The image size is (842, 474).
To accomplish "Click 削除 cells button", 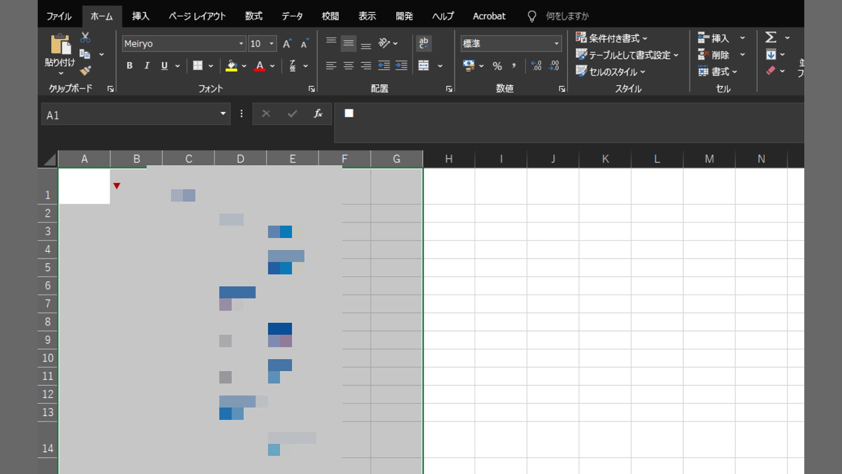I will tap(714, 55).
